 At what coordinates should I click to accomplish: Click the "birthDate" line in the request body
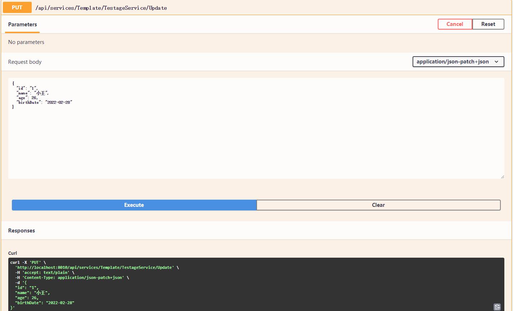coord(44,102)
